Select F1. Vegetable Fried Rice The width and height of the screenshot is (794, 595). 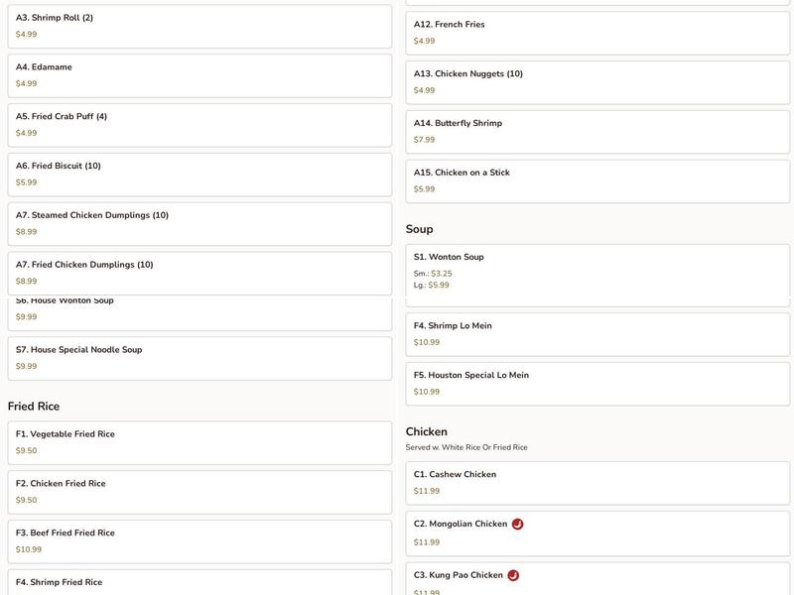point(199,442)
